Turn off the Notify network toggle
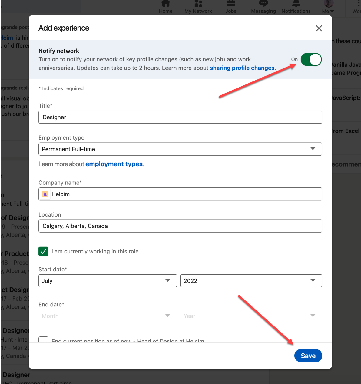Screen dimensions: 361x384 [311, 59]
